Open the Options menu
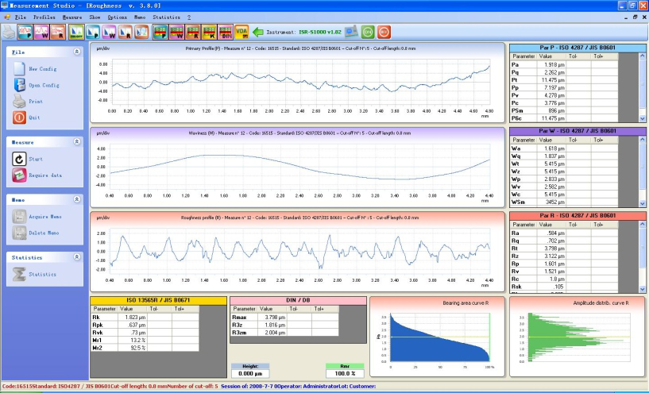The image size is (649, 393). coord(117,16)
